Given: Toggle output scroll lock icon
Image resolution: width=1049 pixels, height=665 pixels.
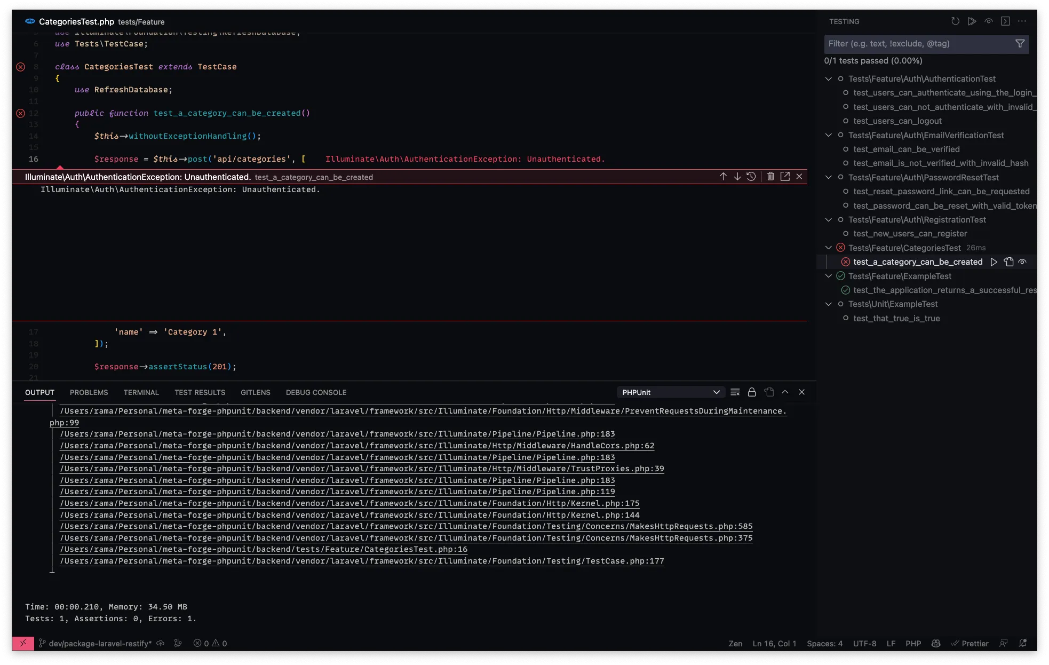Looking at the screenshot, I should coord(752,392).
